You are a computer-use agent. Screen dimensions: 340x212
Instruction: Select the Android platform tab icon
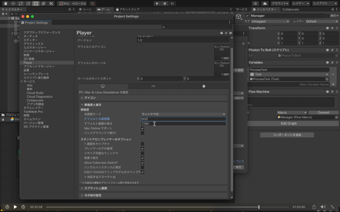point(204,86)
